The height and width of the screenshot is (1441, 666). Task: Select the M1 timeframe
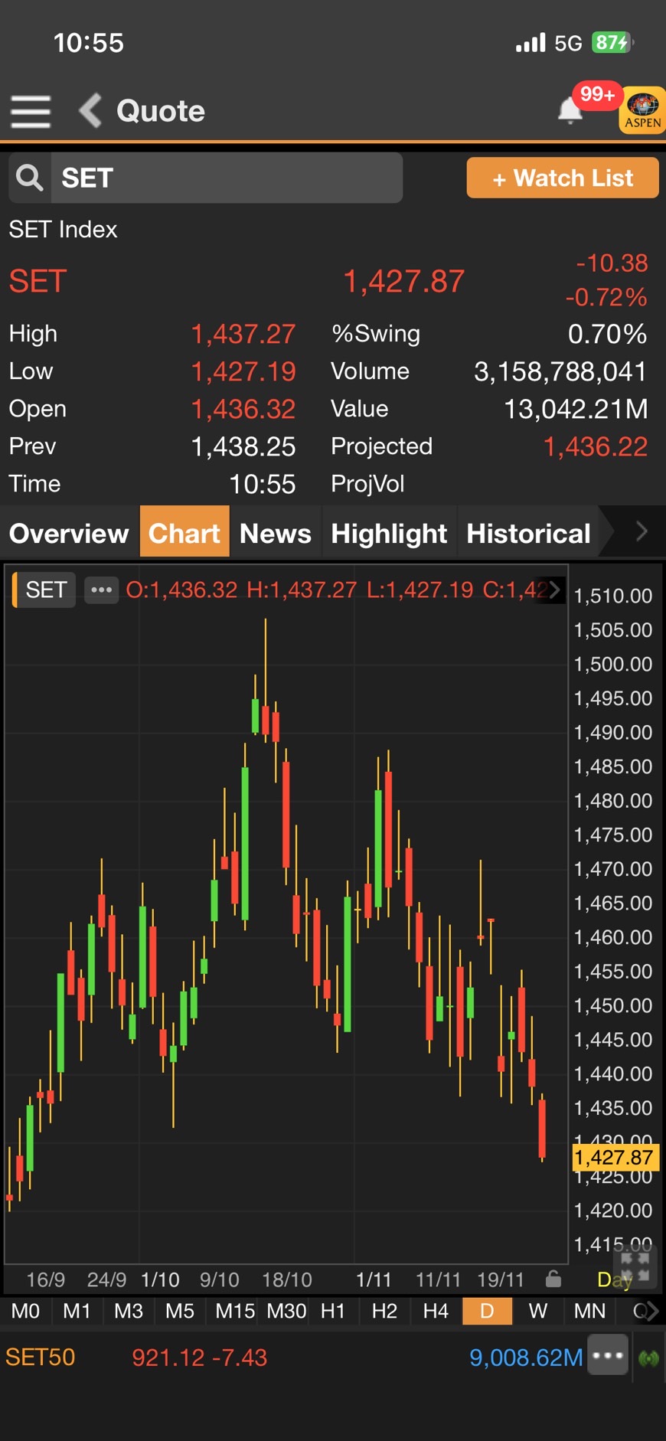pyautogui.click(x=77, y=1311)
